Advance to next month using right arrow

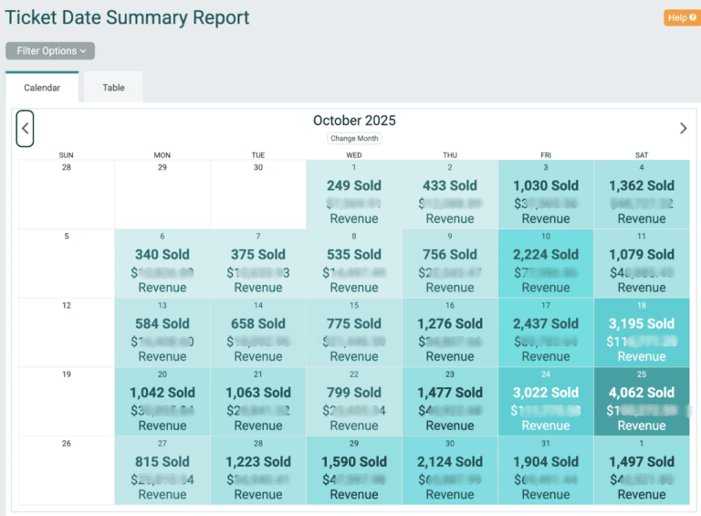[x=683, y=128]
